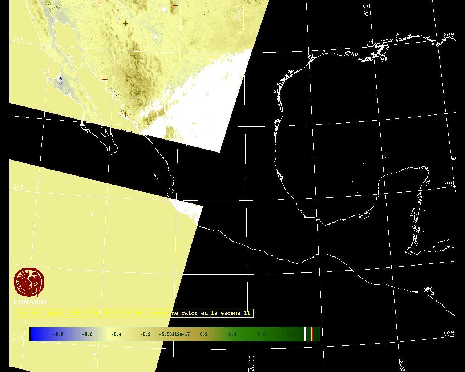Click the 30N latitude label on right edge
The image size is (465, 372).
pos(449,35)
